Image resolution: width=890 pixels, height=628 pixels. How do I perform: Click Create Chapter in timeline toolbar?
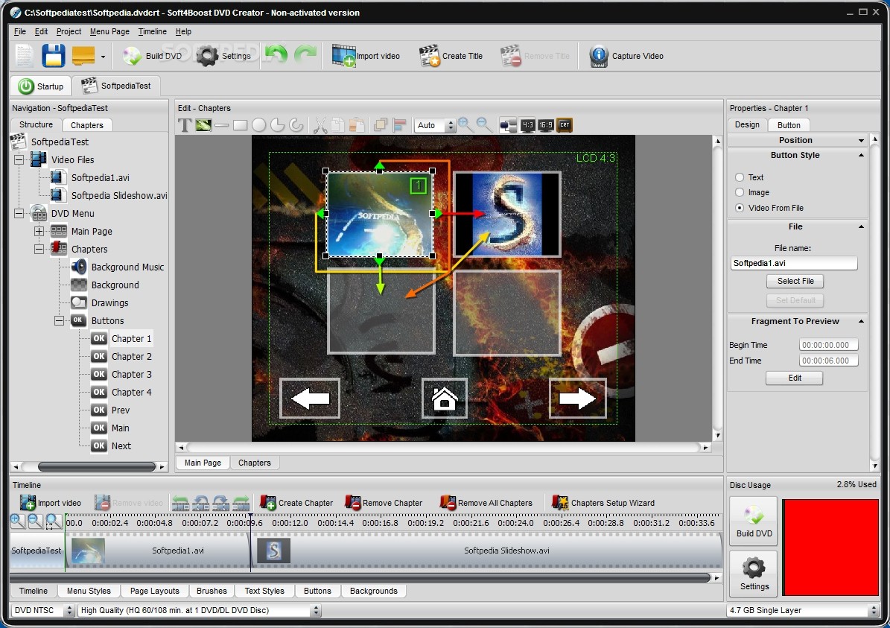(x=297, y=503)
